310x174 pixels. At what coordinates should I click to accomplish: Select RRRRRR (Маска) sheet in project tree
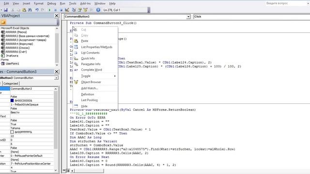point(16,32)
